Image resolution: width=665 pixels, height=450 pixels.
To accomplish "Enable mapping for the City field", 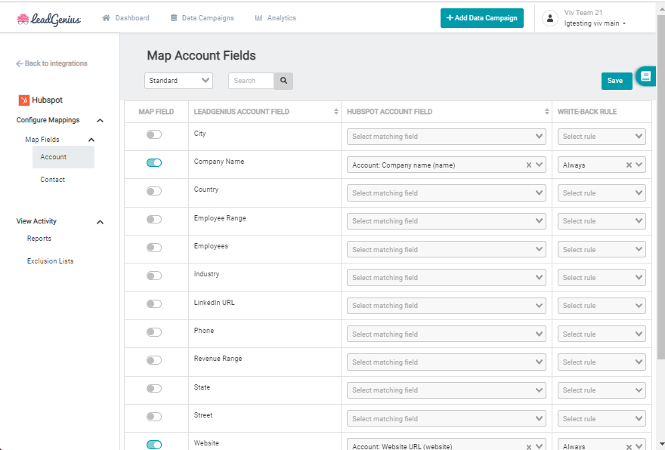I will pyautogui.click(x=156, y=134).
